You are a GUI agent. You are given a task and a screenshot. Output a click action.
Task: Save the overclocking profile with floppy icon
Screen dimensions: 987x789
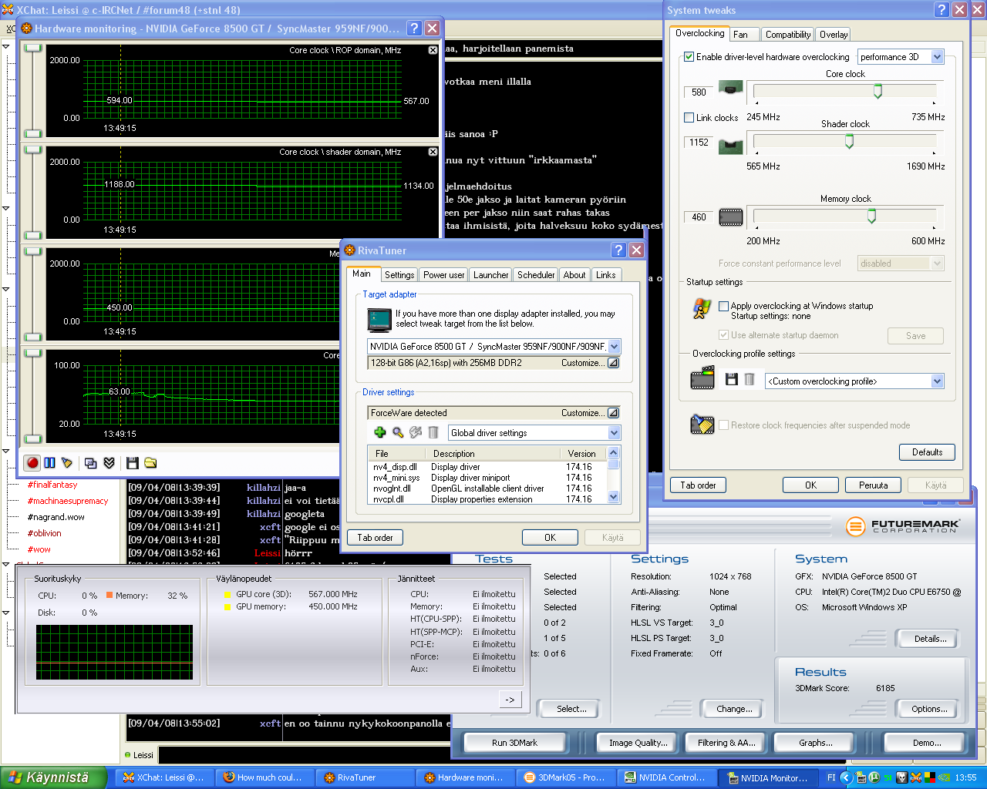732,380
